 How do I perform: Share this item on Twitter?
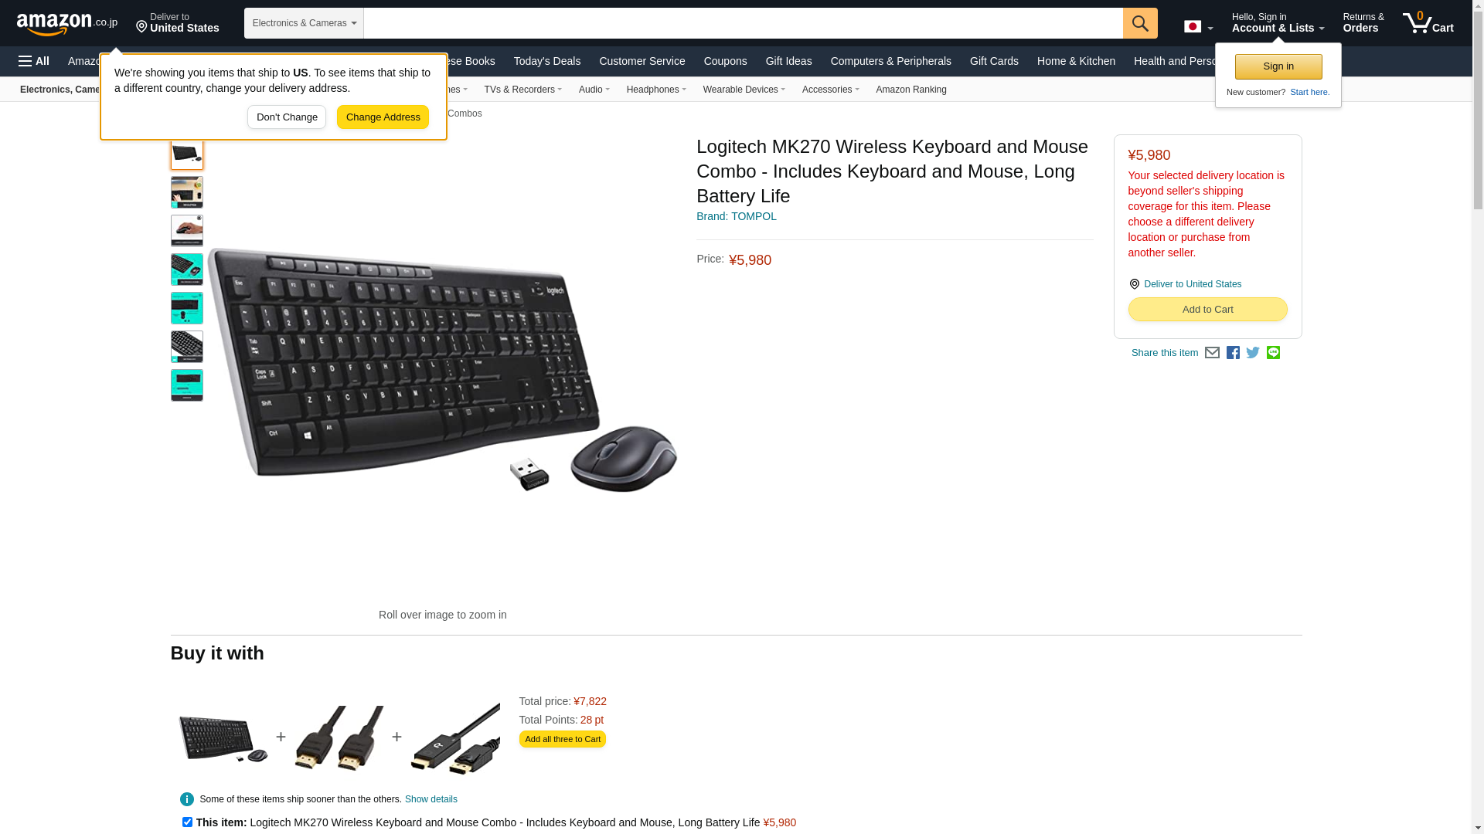point(1253,353)
